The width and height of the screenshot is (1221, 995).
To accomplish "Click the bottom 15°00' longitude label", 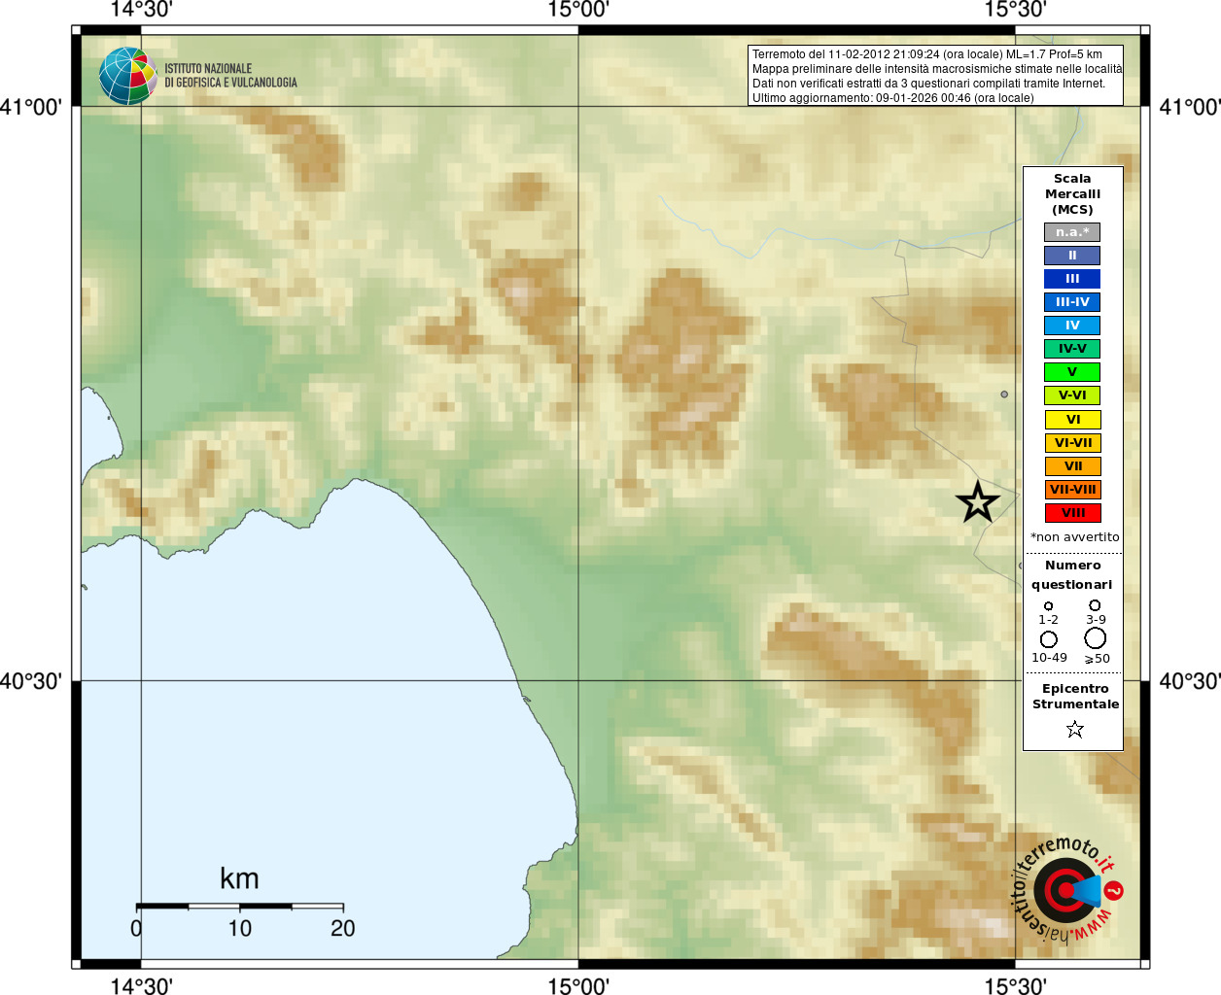I will 578,986.
